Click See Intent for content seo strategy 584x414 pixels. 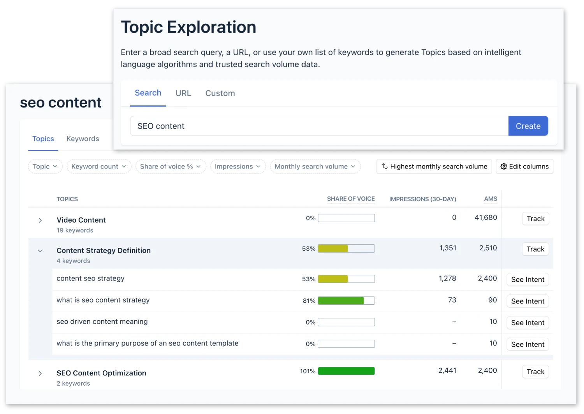click(528, 279)
